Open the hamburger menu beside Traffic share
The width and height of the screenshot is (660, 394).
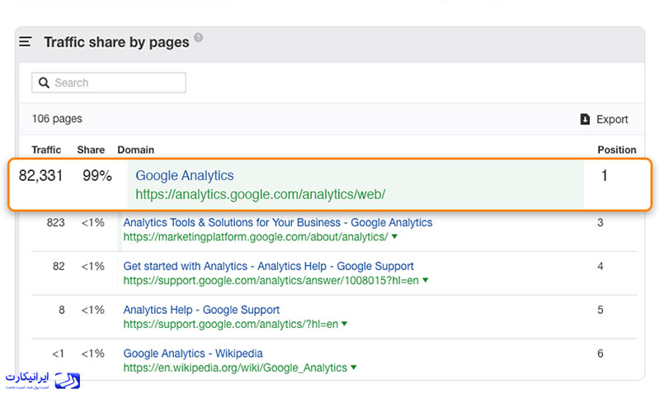tap(26, 42)
